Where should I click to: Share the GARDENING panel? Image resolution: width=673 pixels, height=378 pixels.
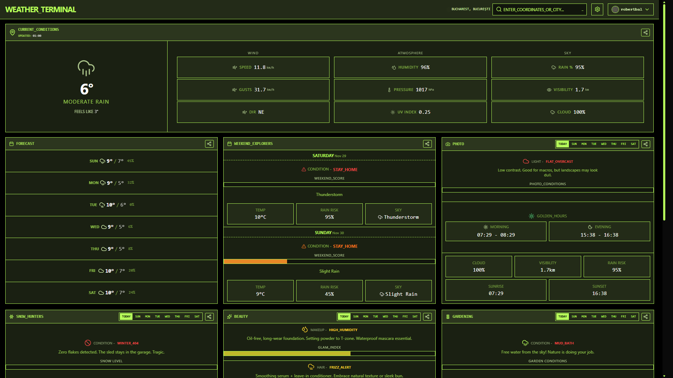(646, 316)
